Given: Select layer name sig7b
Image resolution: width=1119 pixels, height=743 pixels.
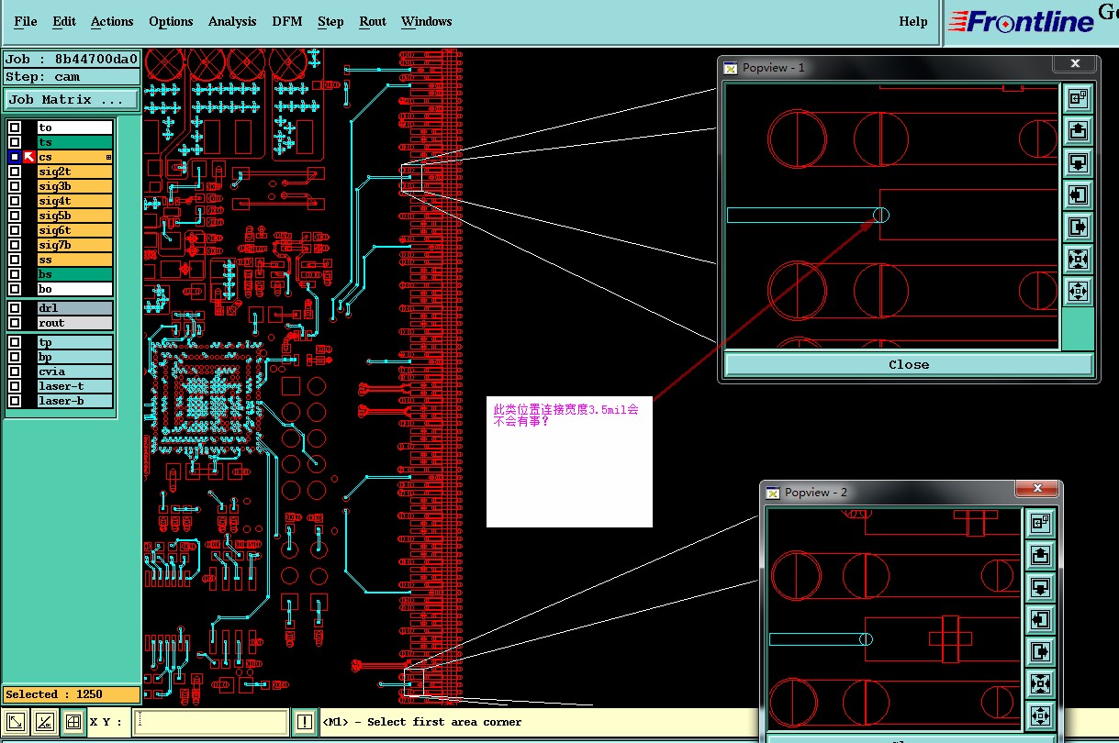Looking at the screenshot, I should tap(74, 245).
